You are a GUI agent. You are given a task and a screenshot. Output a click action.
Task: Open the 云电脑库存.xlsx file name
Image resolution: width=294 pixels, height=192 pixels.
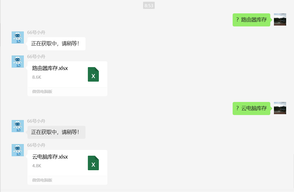tap(50, 157)
